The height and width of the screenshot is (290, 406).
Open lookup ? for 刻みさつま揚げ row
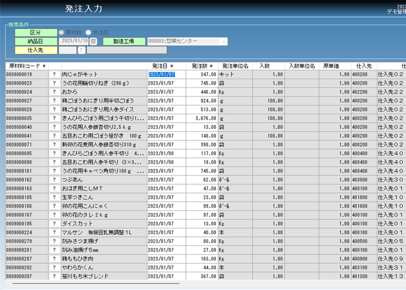click(54, 241)
